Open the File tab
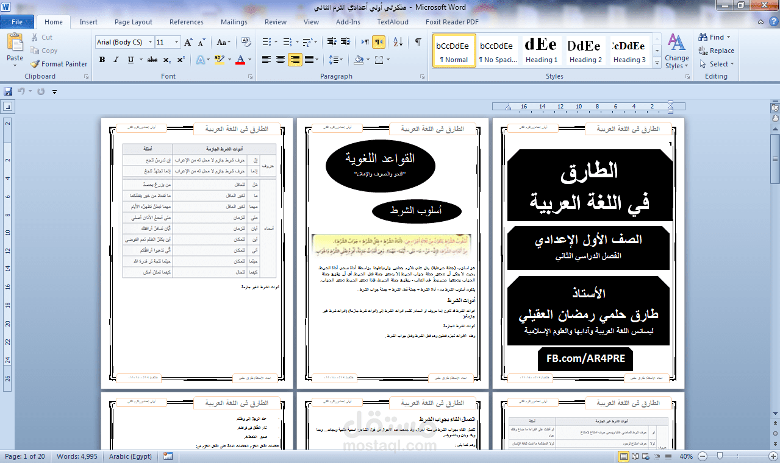Viewport: 780px width, 463px height. point(17,22)
